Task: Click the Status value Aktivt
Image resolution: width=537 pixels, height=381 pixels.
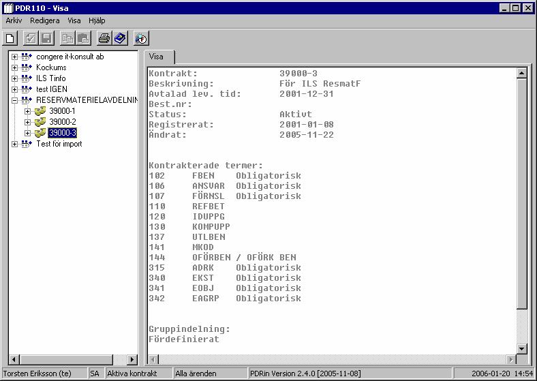Action: pos(296,114)
